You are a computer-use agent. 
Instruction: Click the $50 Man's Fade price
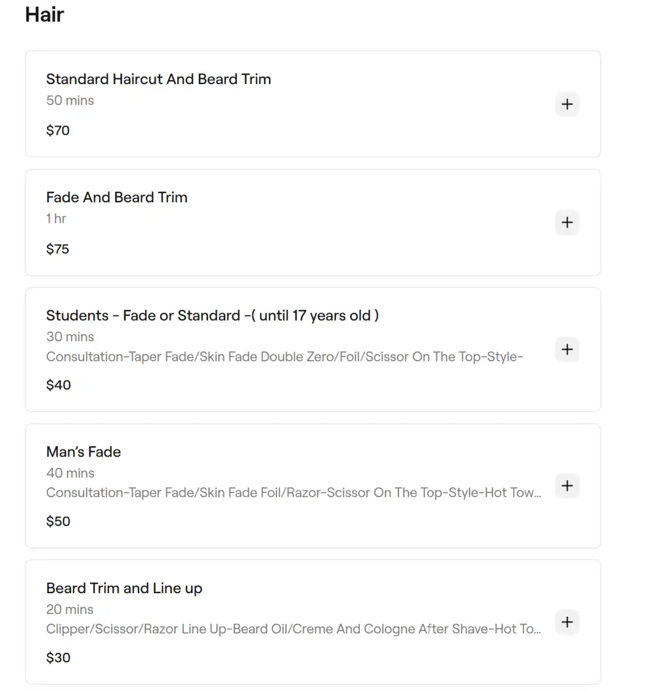[58, 522]
